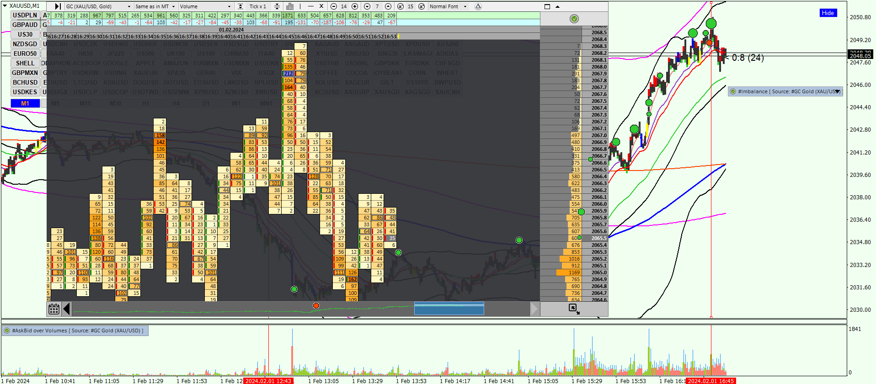Viewport: 876px width, 384px height.
Task: Click the 16:45 time column header
Action: click(x=288, y=37)
